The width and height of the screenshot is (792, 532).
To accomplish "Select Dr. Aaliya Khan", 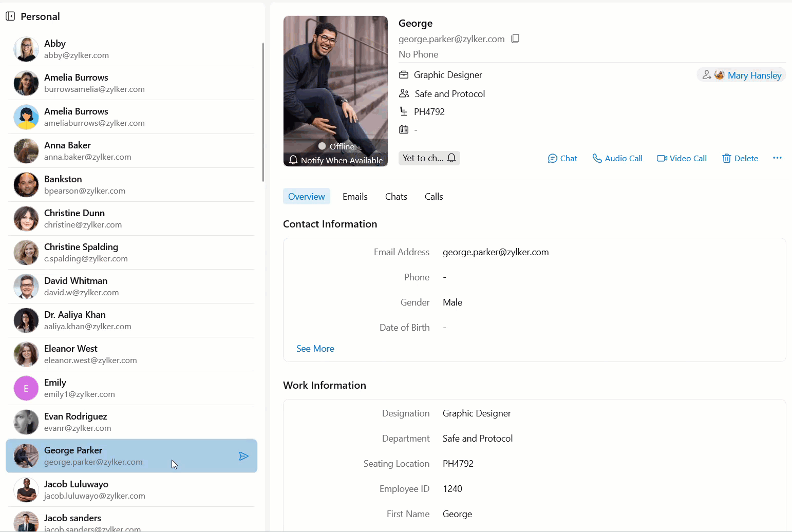I will (131, 320).
